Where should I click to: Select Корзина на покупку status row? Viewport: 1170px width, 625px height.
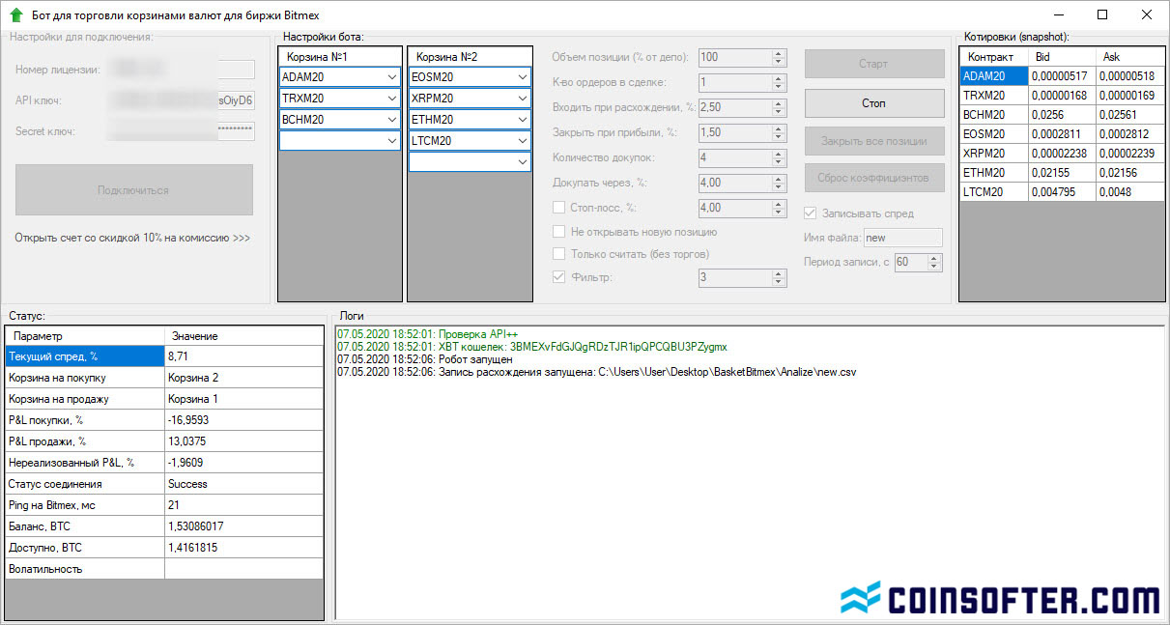[x=164, y=378]
